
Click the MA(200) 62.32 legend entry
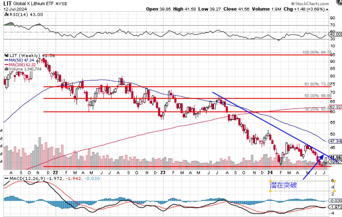pos(21,64)
